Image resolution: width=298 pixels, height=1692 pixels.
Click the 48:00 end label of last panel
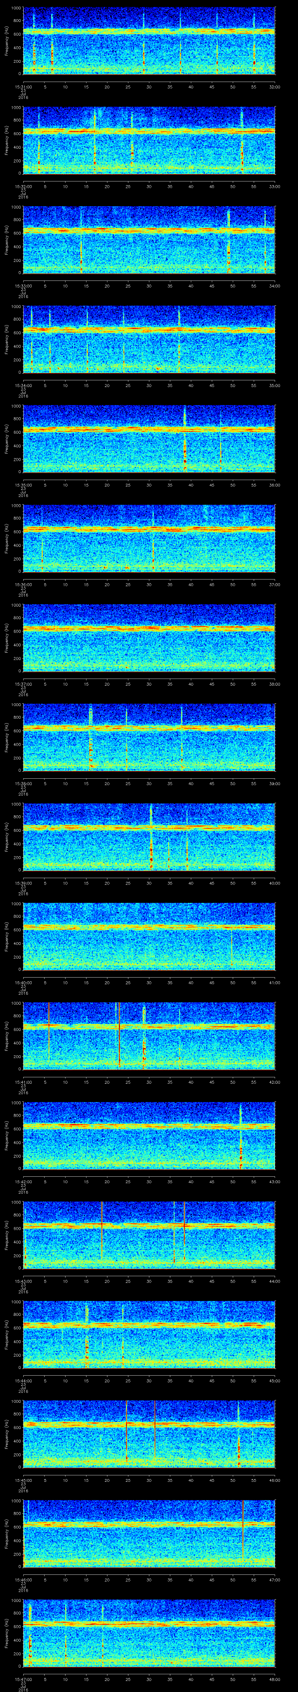click(x=274, y=1679)
